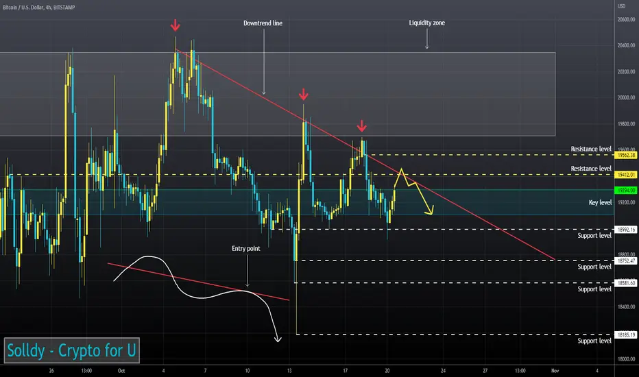
Task: Click the green 19294.00 current price tag
Action: (625, 191)
